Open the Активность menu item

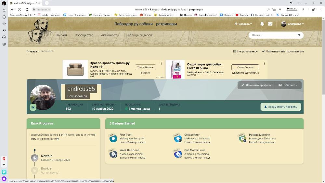[110, 35]
